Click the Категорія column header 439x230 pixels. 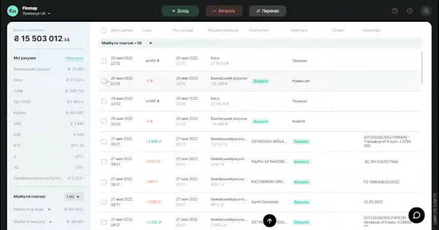coord(299,30)
